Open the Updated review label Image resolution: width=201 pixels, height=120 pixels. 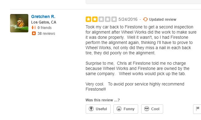pos(163,20)
